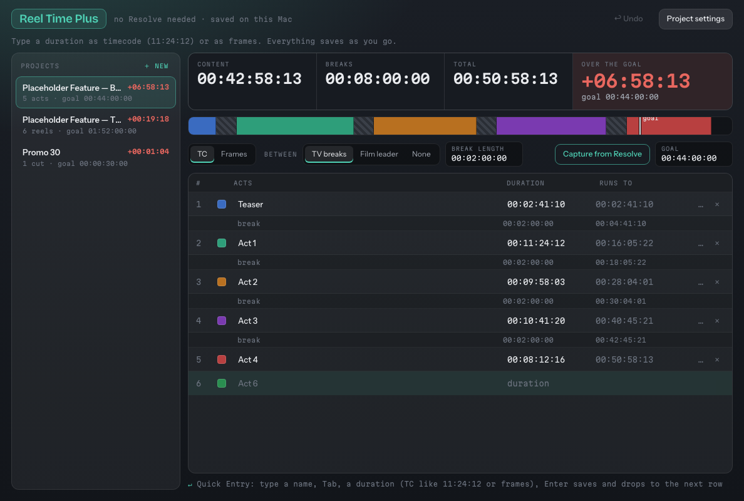The height and width of the screenshot is (501, 744).
Task: Click Capture from Resolve
Action: tap(602, 154)
